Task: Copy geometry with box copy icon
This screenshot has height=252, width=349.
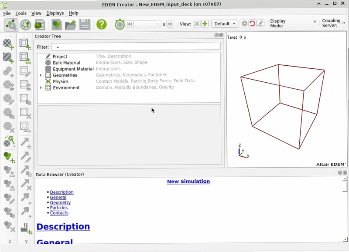Action: (25, 99)
